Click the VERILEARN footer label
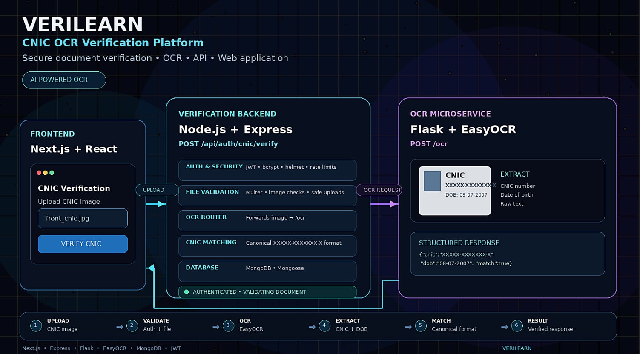 click(x=517, y=348)
